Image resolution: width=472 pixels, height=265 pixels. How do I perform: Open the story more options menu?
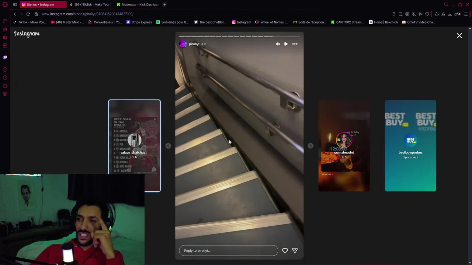click(x=295, y=44)
